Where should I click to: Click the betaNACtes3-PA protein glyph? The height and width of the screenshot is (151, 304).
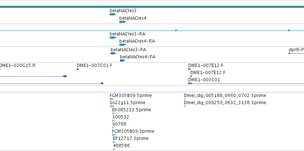[113, 53]
